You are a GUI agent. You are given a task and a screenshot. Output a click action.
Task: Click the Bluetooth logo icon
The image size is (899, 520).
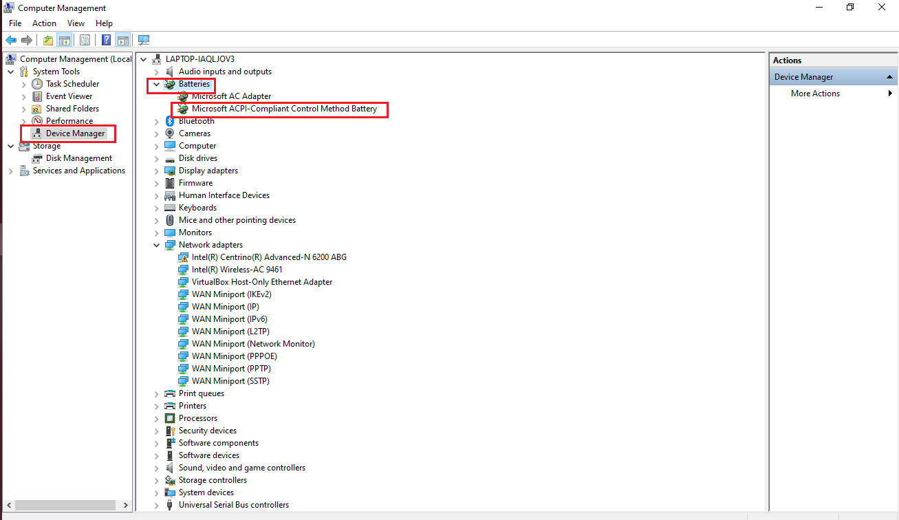click(170, 121)
